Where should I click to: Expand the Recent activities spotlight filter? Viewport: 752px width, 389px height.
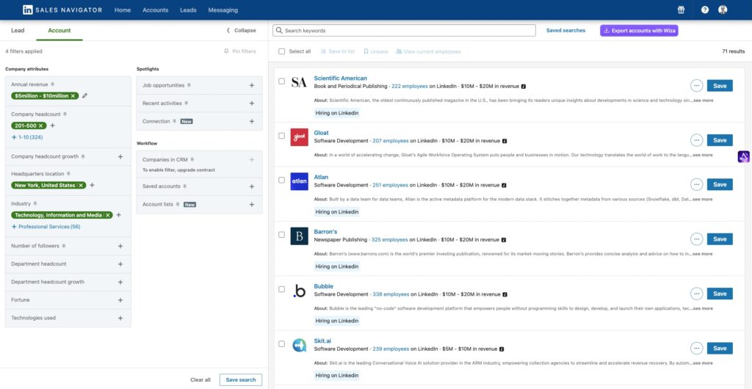(x=252, y=103)
